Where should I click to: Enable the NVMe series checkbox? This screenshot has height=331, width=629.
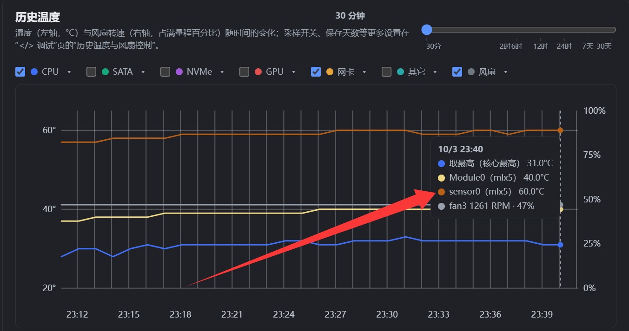tap(165, 71)
